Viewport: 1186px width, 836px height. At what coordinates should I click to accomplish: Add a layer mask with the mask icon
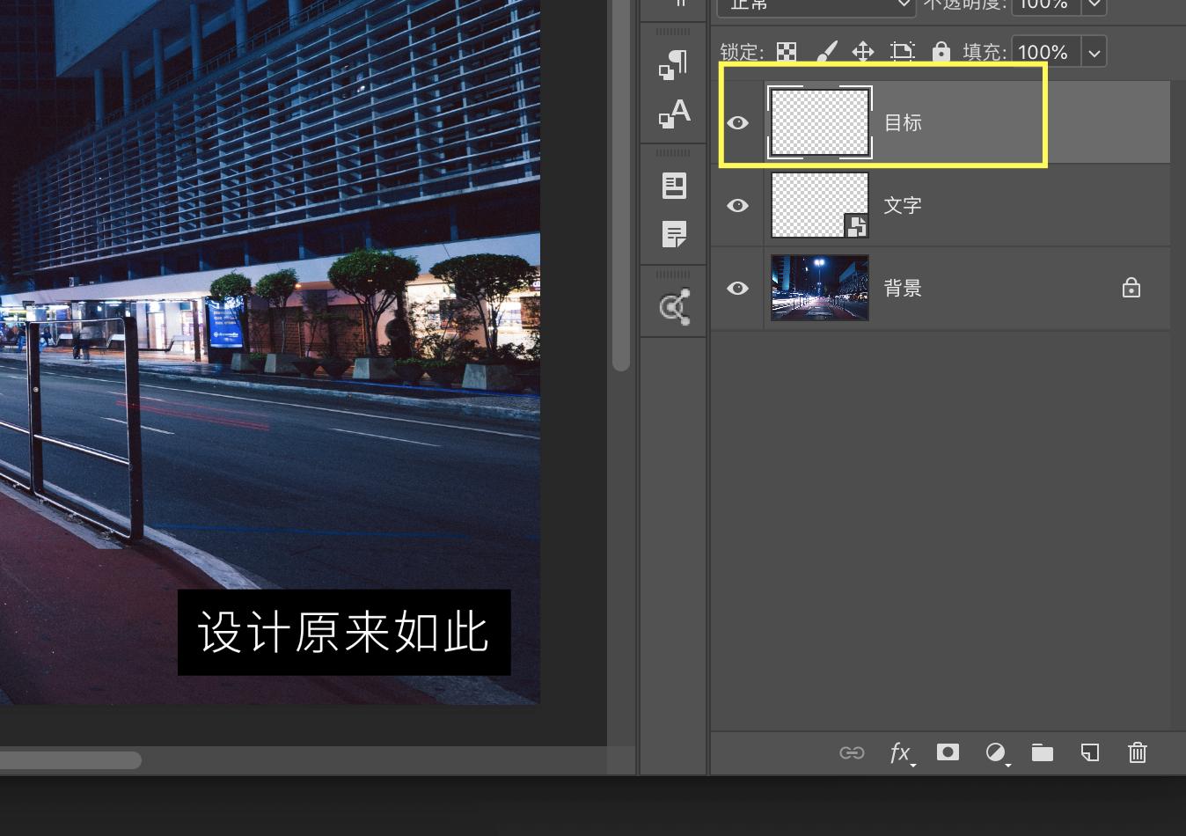click(948, 752)
